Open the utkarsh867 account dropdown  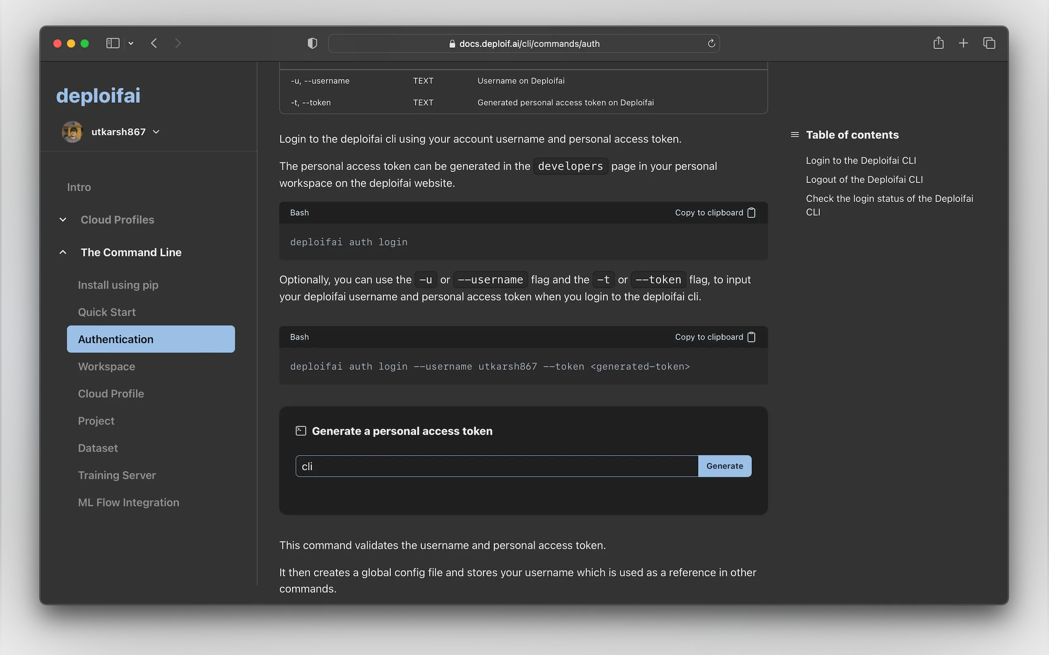click(156, 132)
